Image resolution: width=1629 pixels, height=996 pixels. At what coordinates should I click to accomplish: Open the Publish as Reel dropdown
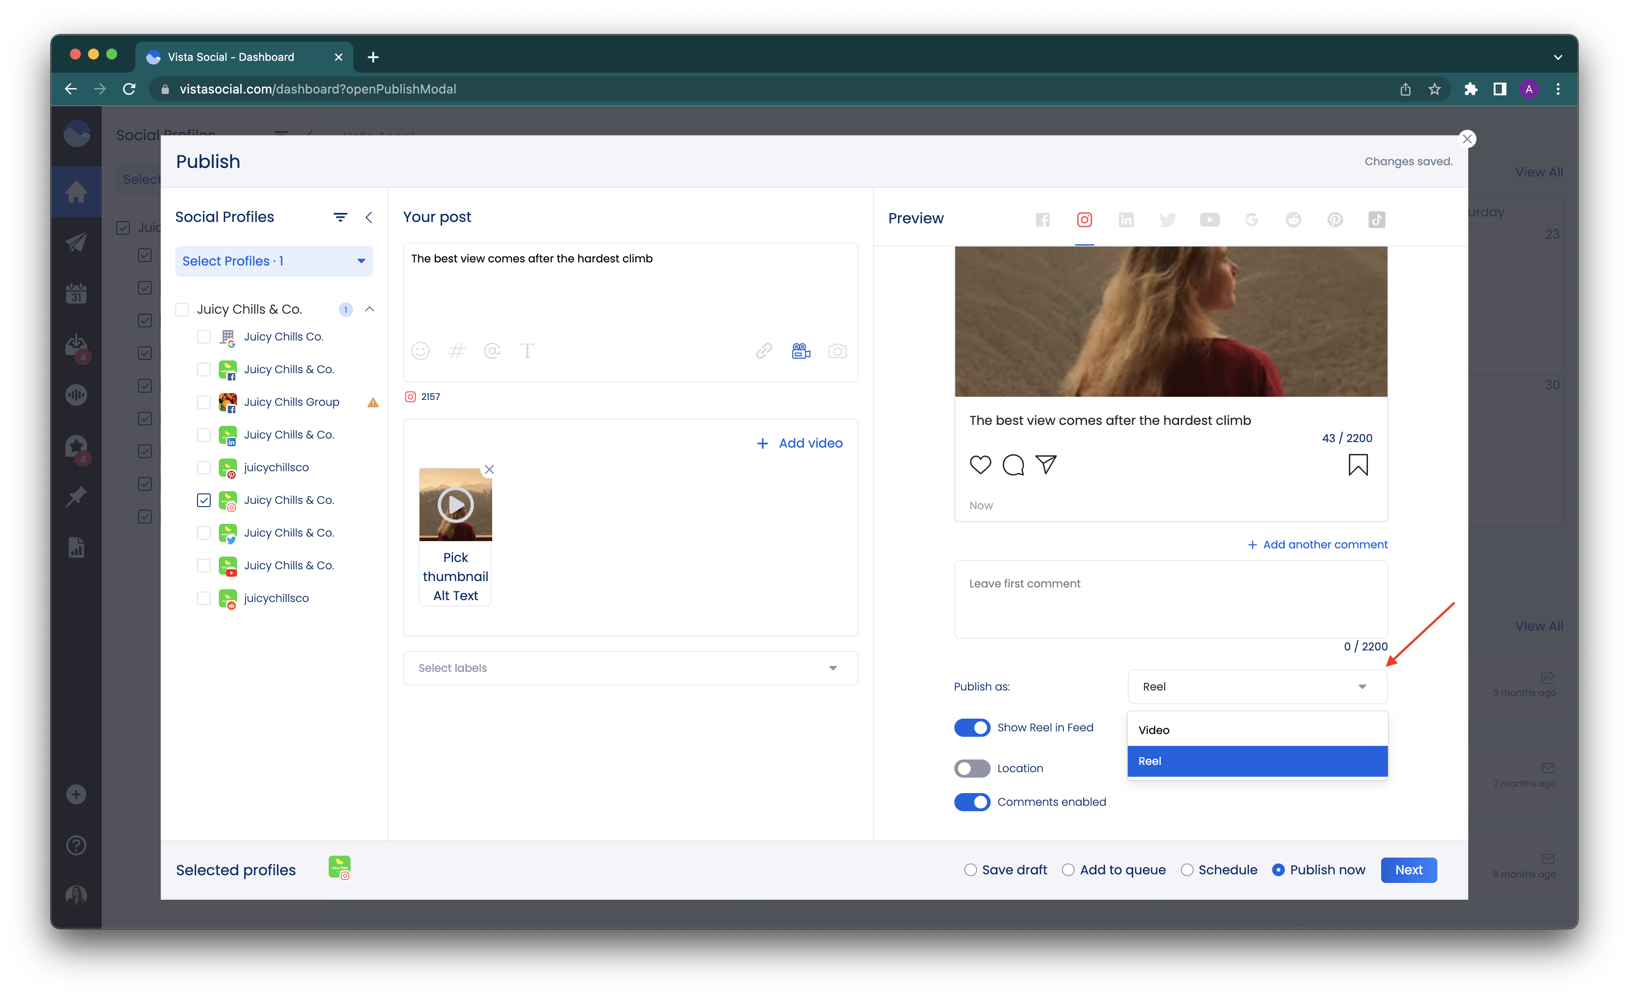[1257, 687]
